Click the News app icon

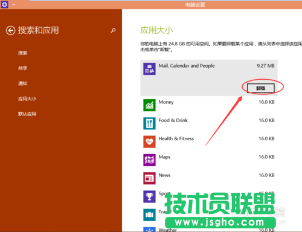click(x=149, y=178)
